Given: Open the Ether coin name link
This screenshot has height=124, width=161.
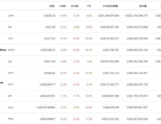Looking at the screenshot, I should (x=3, y=50).
